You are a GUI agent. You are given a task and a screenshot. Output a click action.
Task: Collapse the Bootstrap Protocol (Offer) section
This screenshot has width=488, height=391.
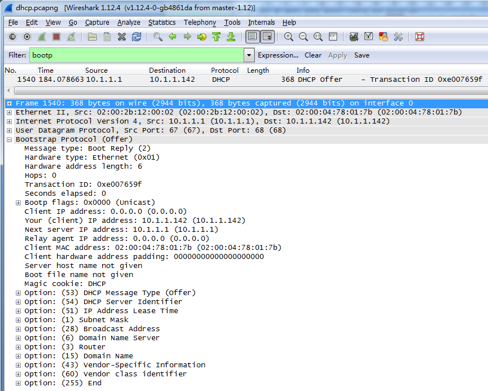pos(10,139)
